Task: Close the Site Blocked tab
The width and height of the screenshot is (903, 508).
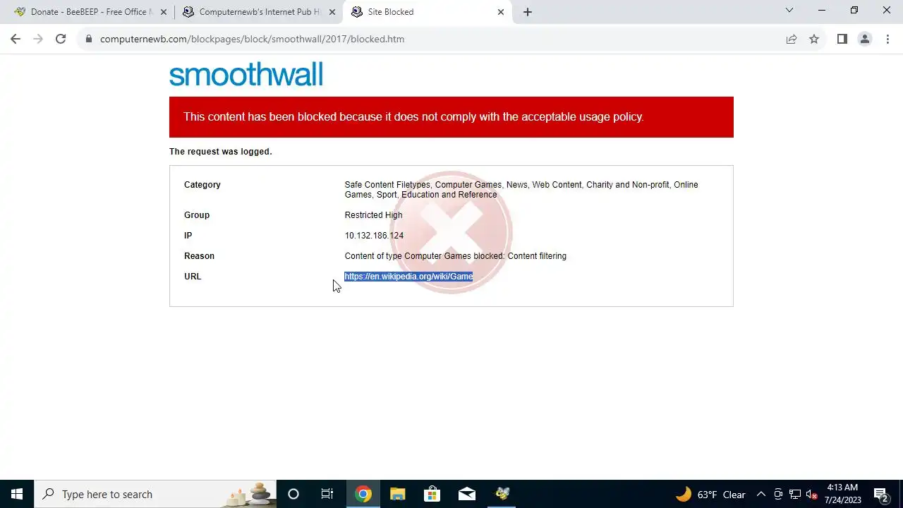Action: [x=501, y=12]
